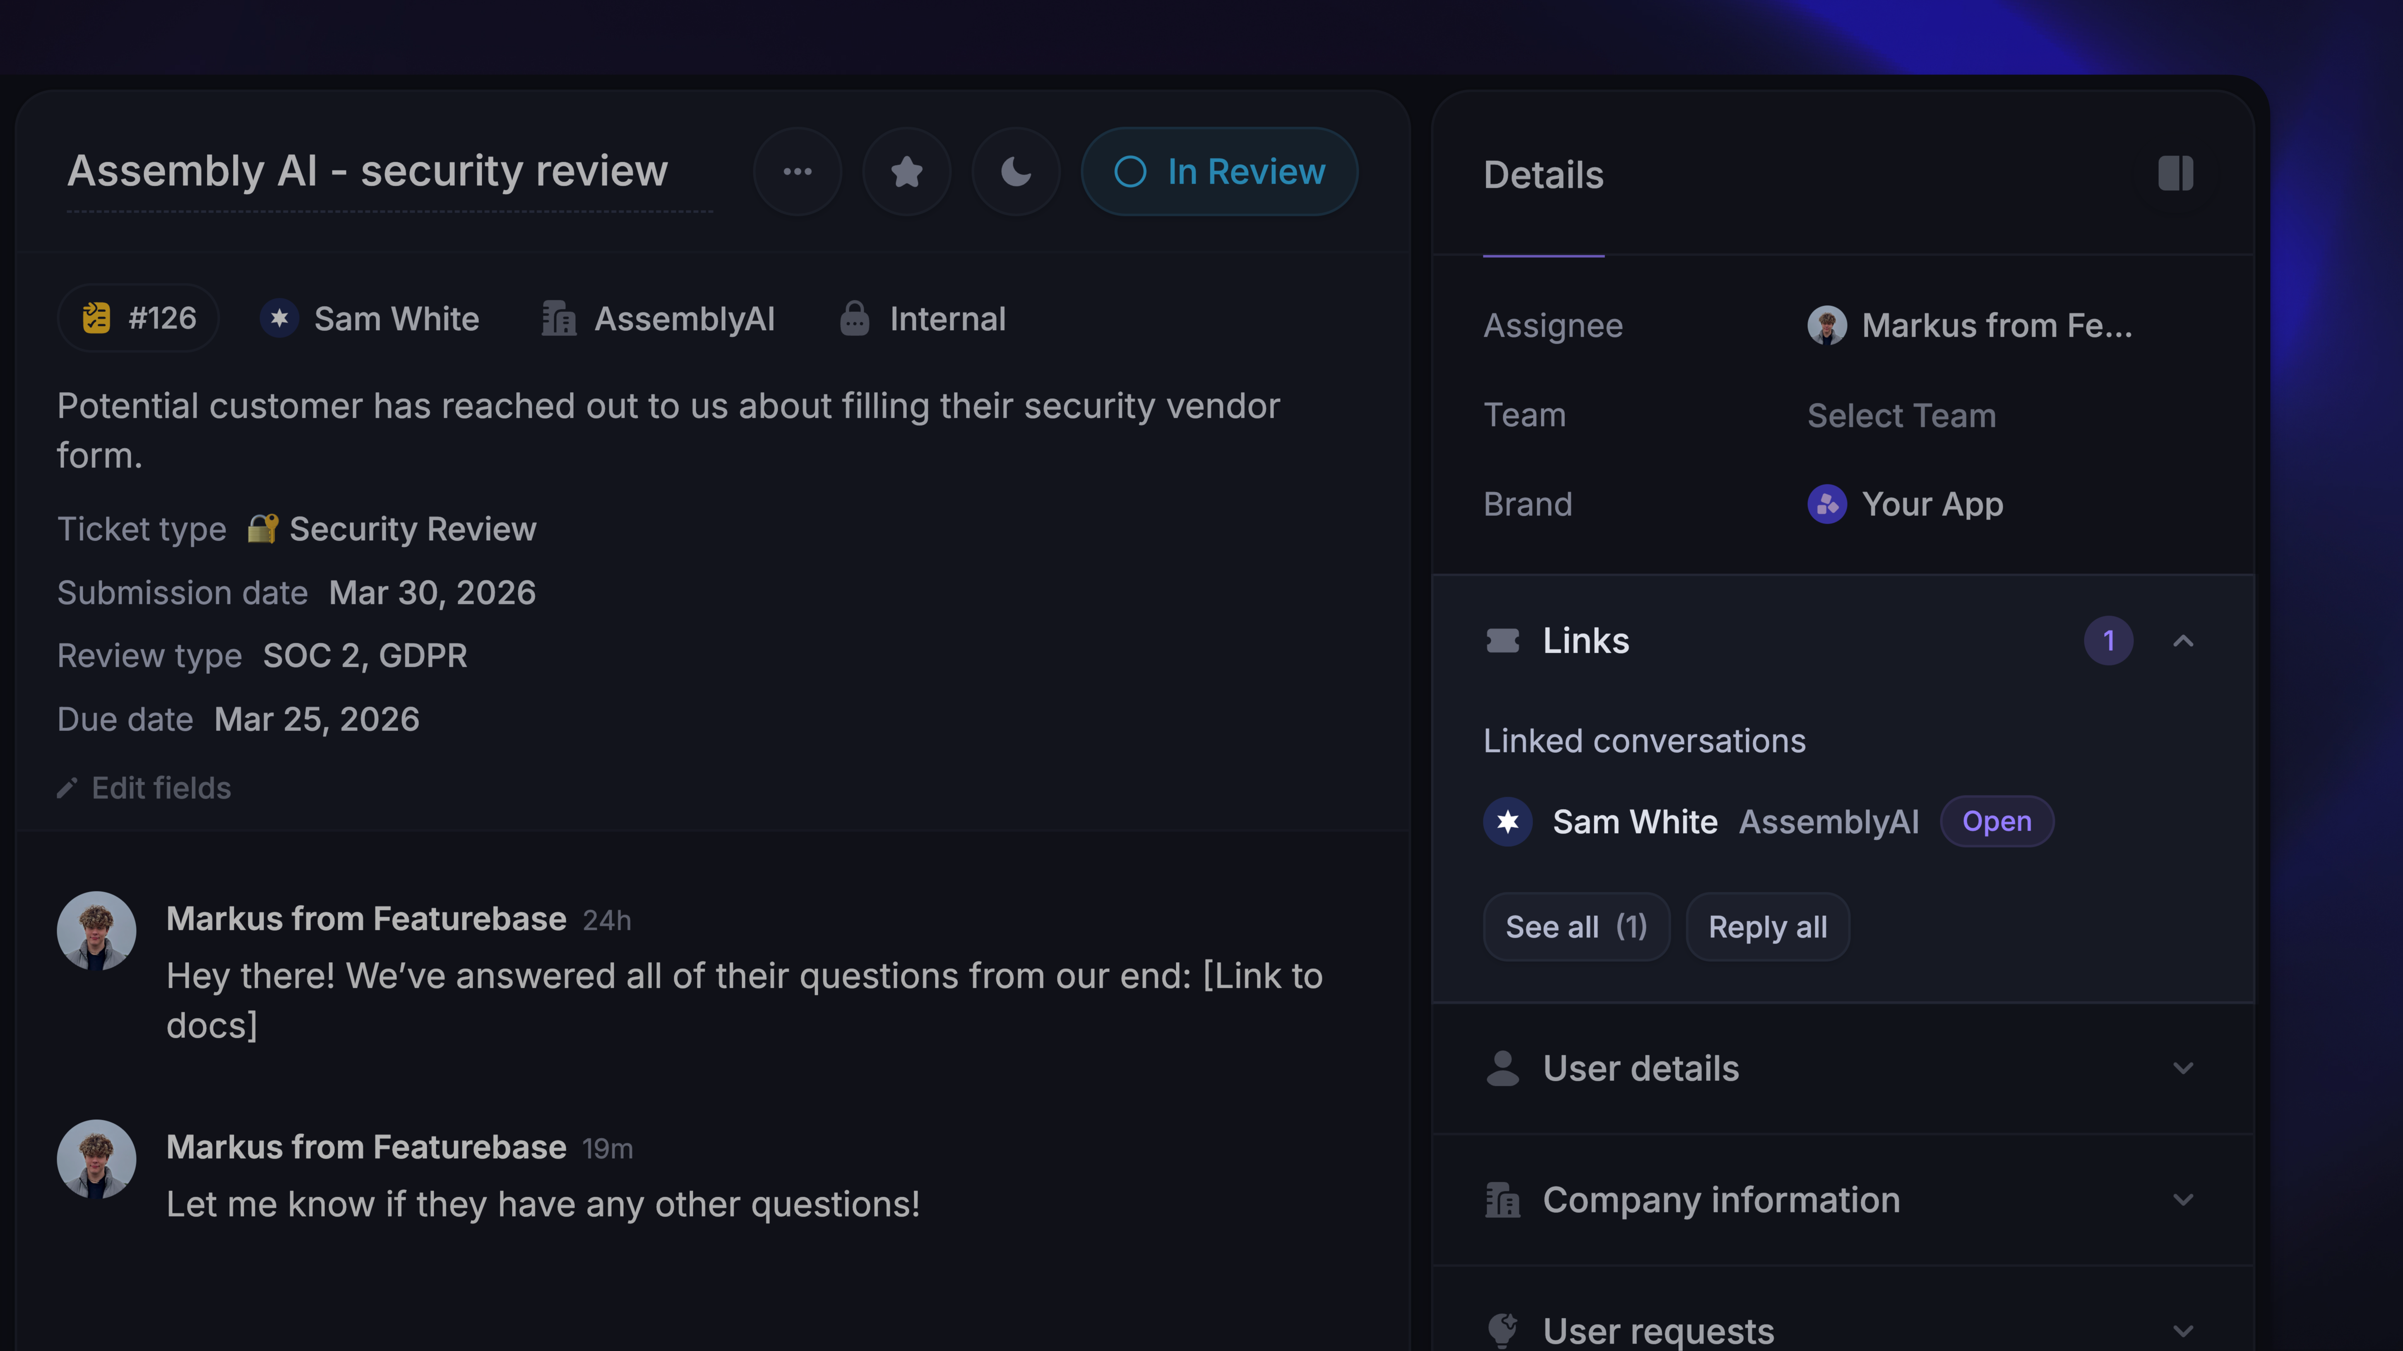Expand the User details section

(x=1843, y=1068)
